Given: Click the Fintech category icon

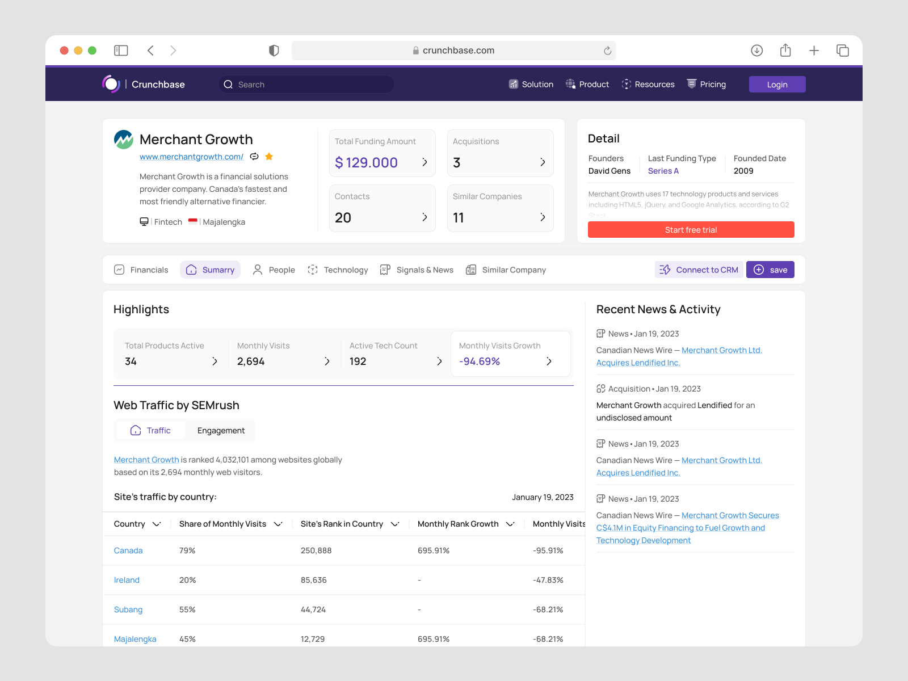Looking at the screenshot, I should tap(144, 221).
